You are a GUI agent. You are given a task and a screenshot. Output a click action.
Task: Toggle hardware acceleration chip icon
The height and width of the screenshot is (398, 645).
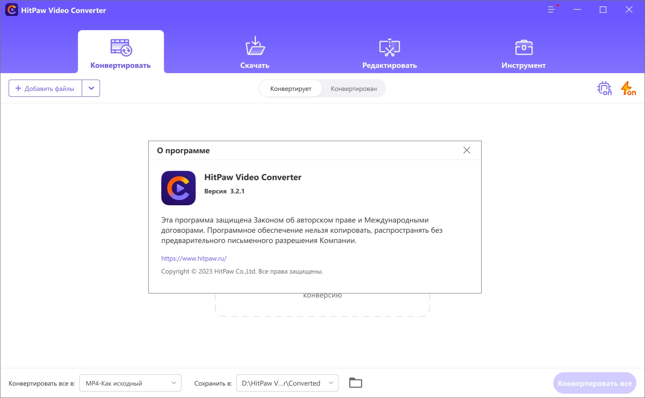[605, 88]
